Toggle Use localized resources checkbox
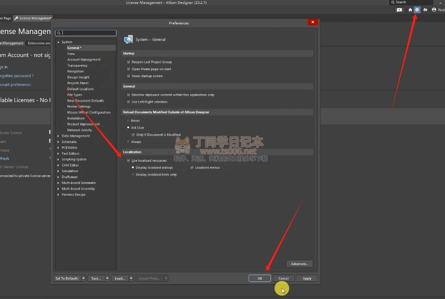The image size is (445, 299). point(129,161)
